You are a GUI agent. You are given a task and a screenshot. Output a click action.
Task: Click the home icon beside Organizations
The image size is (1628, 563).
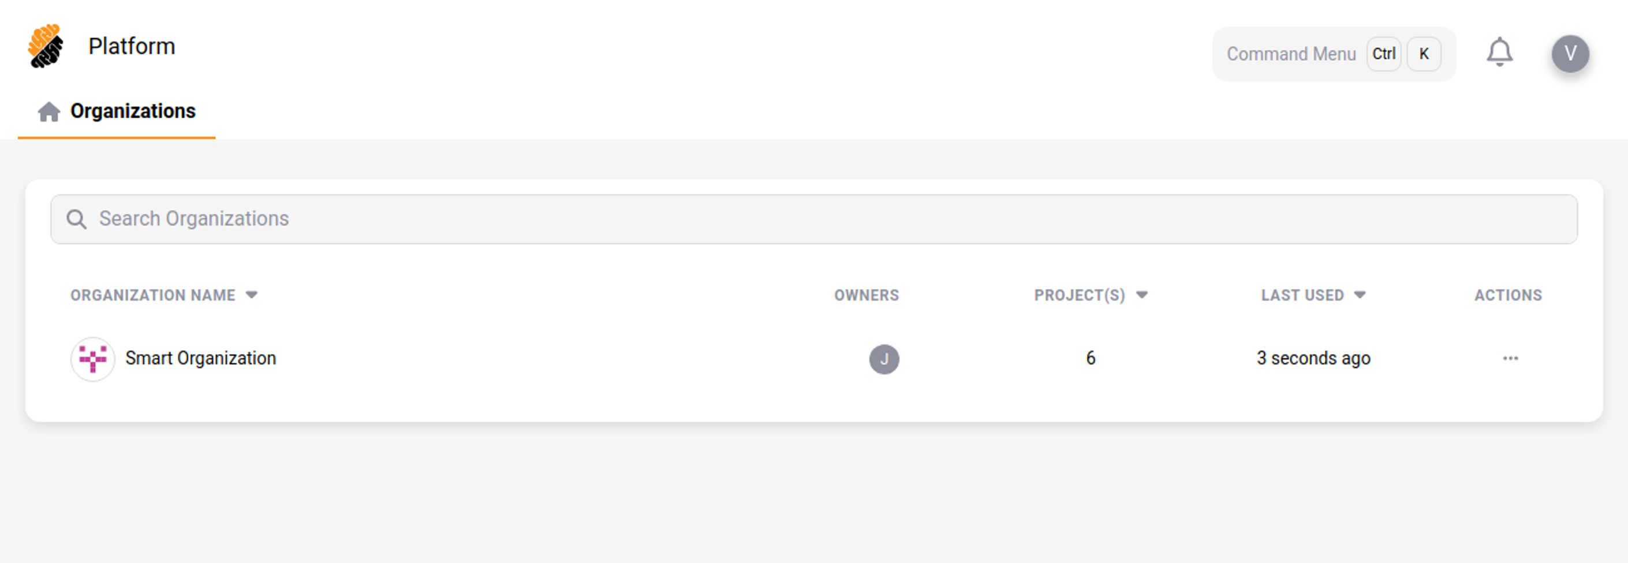[x=48, y=112]
